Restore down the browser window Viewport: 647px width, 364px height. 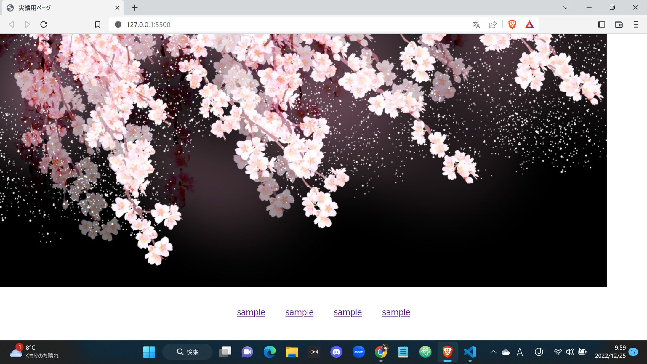pos(612,7)
